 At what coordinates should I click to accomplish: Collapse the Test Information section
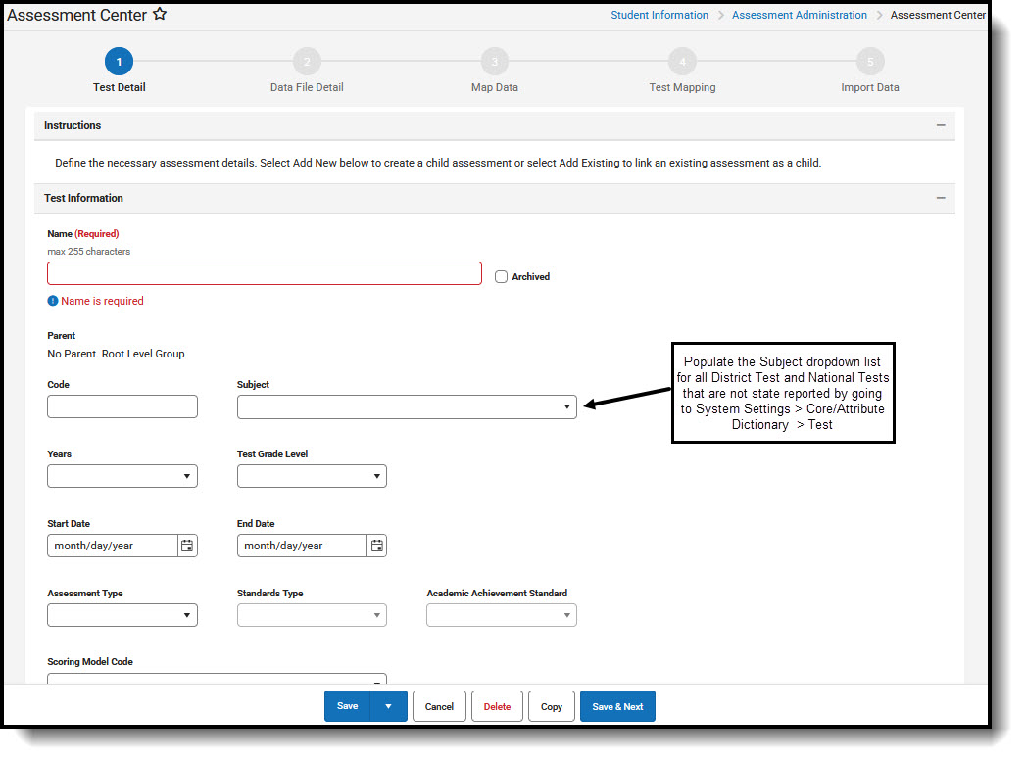coord(940,198)
